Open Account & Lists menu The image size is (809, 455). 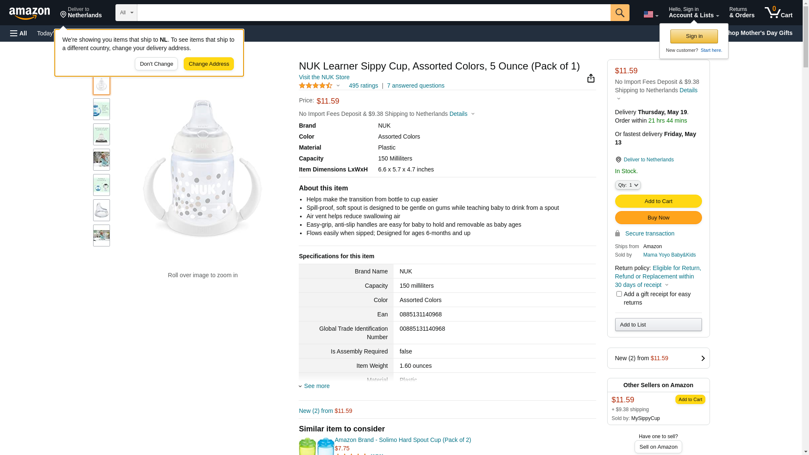[x=694, y=13]
